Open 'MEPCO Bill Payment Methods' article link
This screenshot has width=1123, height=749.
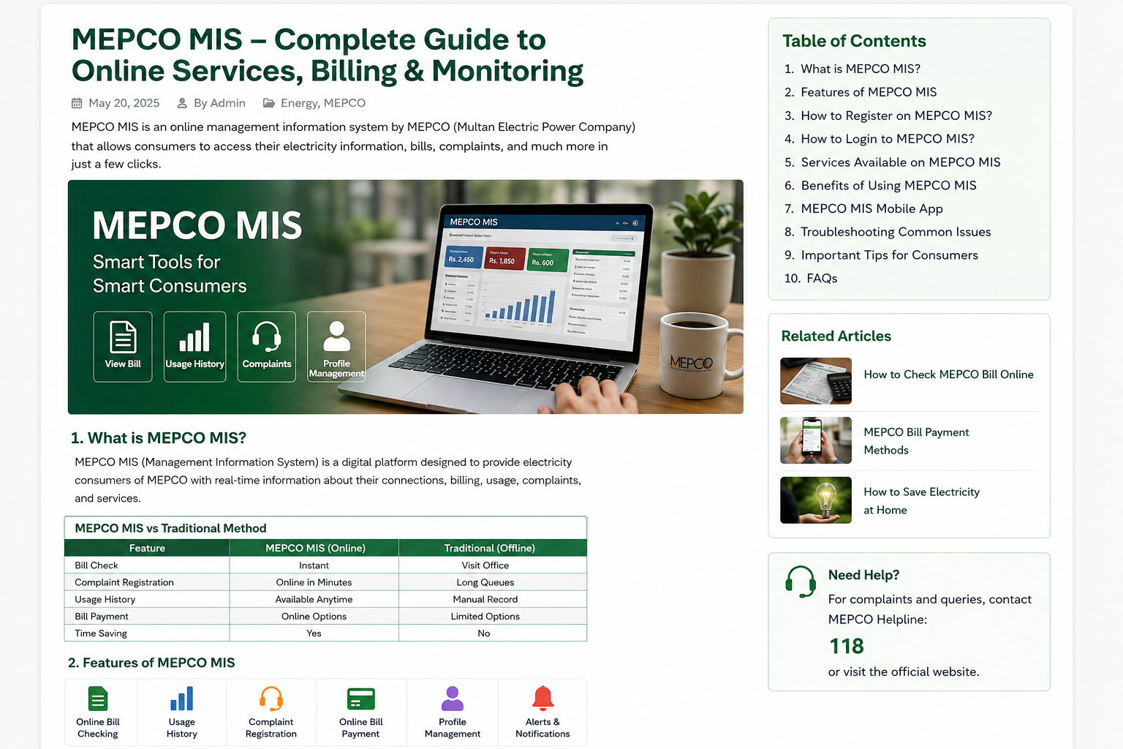pyautogui.click(x=916, y=441)
